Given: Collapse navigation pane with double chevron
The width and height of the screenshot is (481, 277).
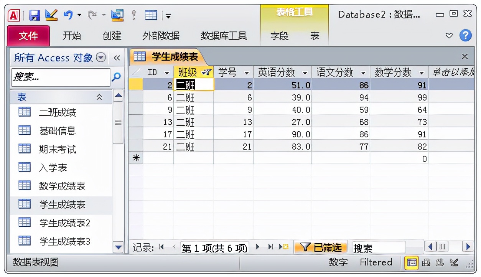Looking at the screenshot, I should coord(117,58).
